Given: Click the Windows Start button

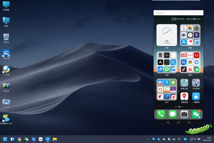Looking at the screenshot, I should 5,139.
